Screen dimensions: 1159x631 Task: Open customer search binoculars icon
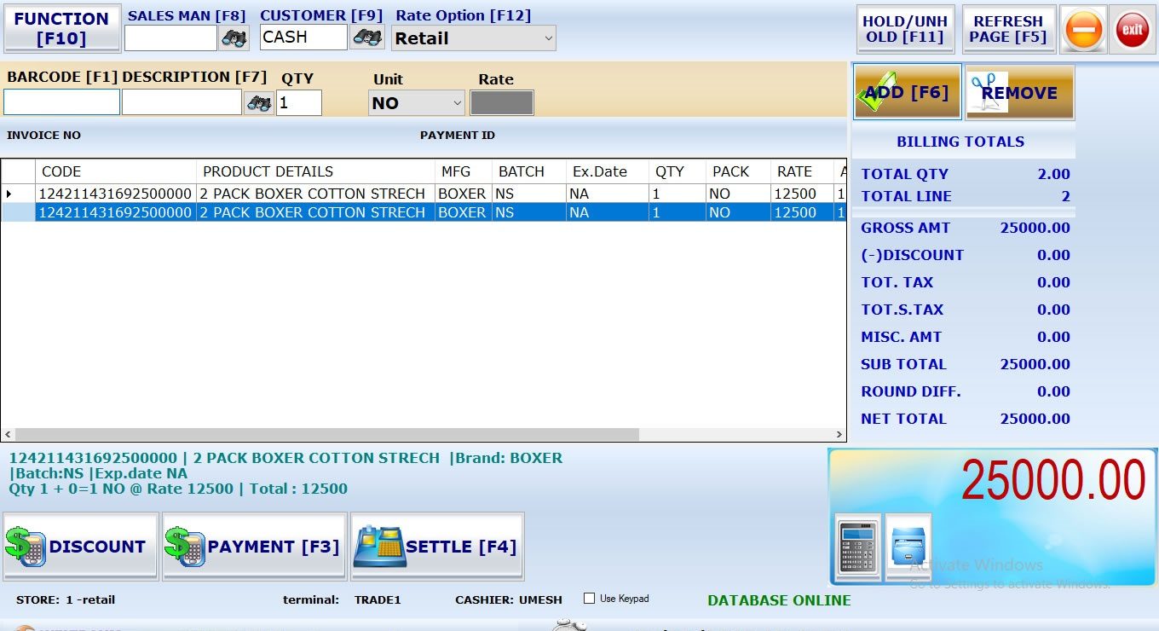coord(367,38)
